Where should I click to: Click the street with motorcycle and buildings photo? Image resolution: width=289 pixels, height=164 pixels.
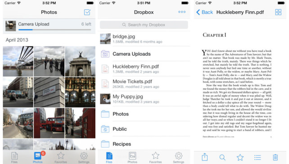coord(18,92)
